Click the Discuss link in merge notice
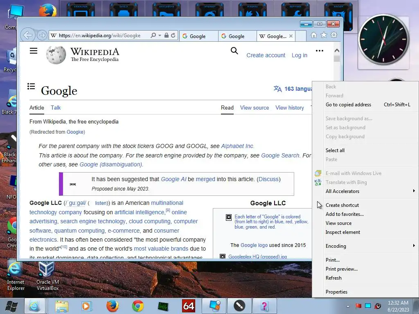The height and width of the screenshot is (314, 419). pos(268,179)
